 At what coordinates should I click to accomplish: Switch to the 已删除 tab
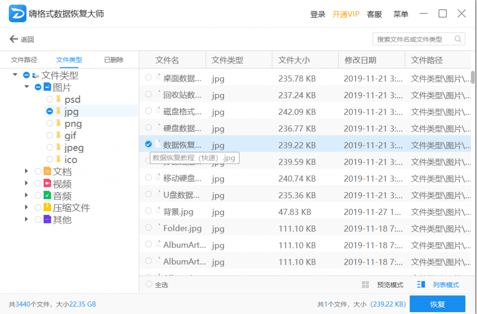pyautogui.click(x=114, y=60)
